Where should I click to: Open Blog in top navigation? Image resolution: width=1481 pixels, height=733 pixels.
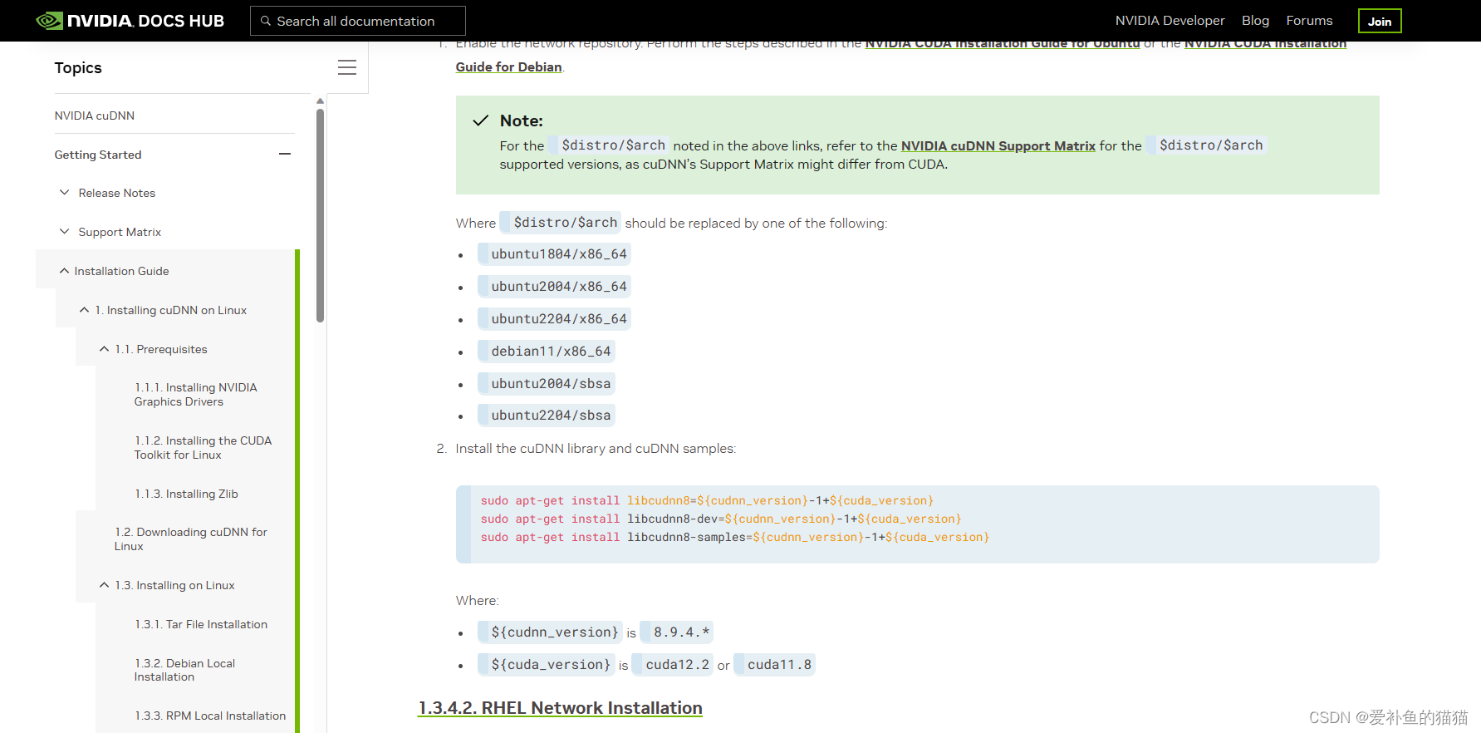coord(1255,21)
